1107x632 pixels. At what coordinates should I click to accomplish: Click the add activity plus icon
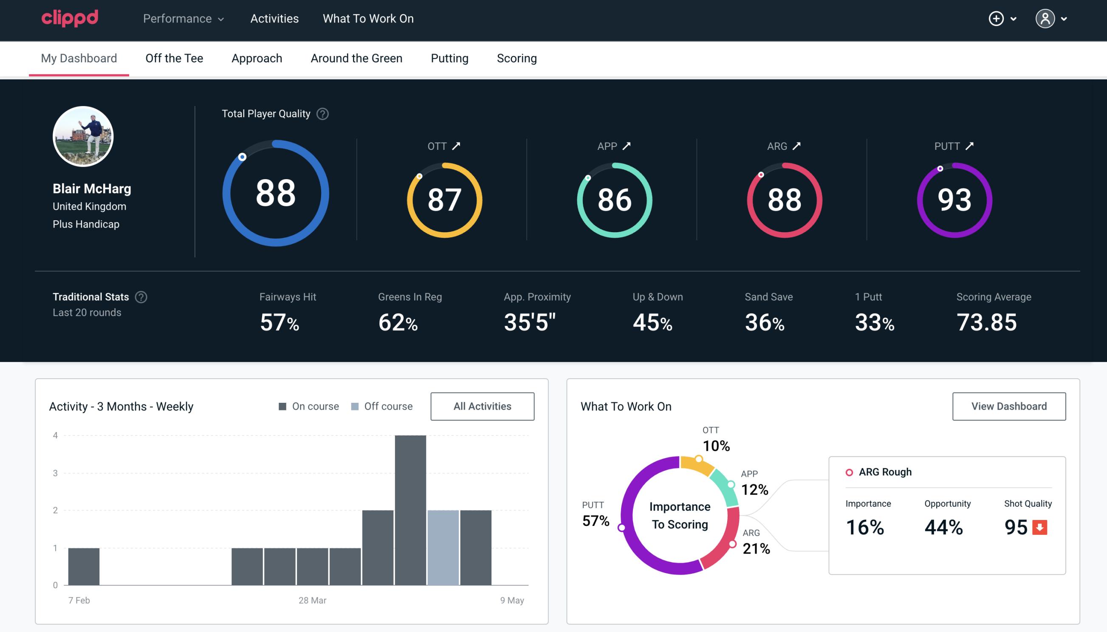[x=997, y=18]
